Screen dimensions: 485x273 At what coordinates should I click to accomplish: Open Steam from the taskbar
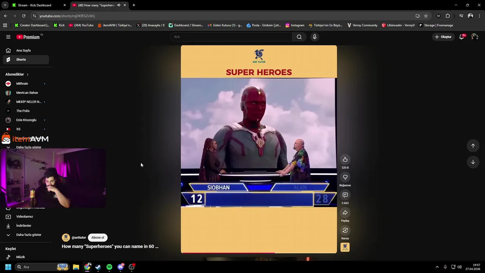98,267
